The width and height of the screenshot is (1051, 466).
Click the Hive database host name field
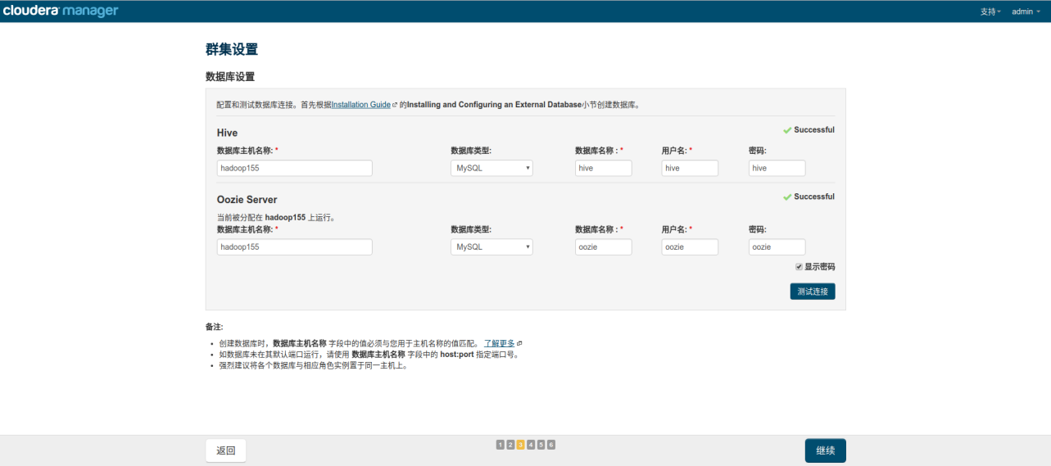[294, 168]
